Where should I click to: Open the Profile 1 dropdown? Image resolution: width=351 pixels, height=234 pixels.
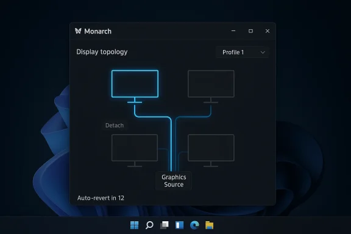(x=243, y=52)
